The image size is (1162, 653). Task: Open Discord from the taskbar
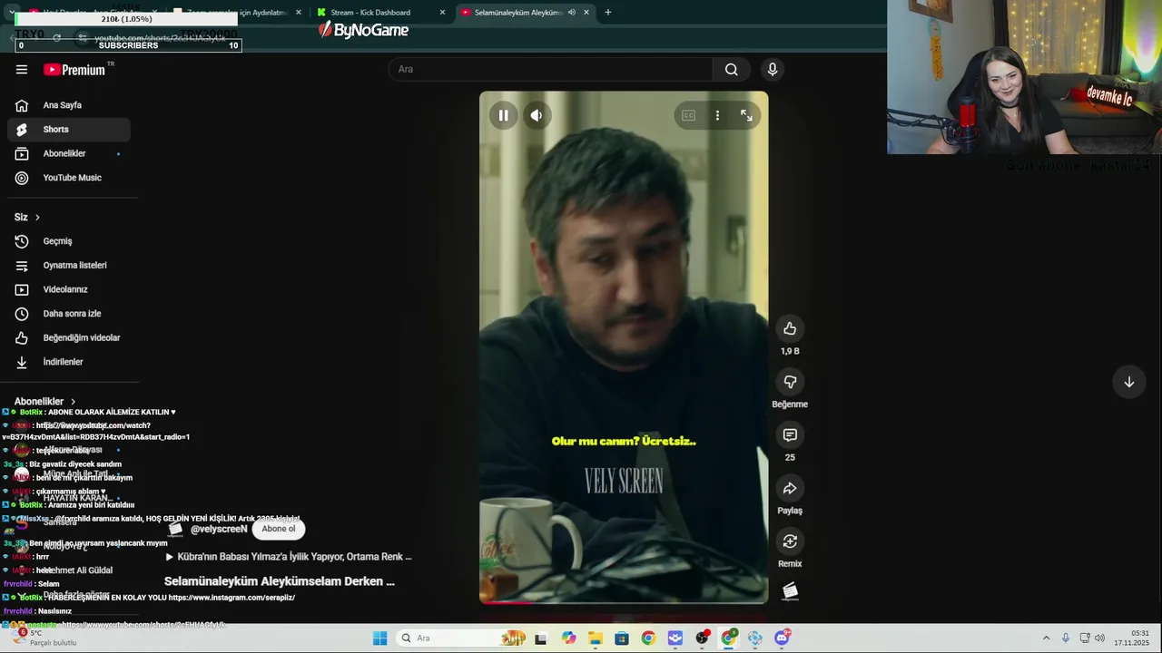tap(782, 638)
